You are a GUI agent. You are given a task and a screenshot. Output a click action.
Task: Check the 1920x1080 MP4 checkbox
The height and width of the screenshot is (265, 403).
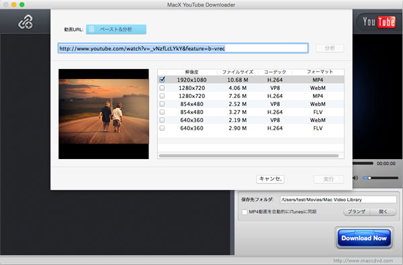162,80
